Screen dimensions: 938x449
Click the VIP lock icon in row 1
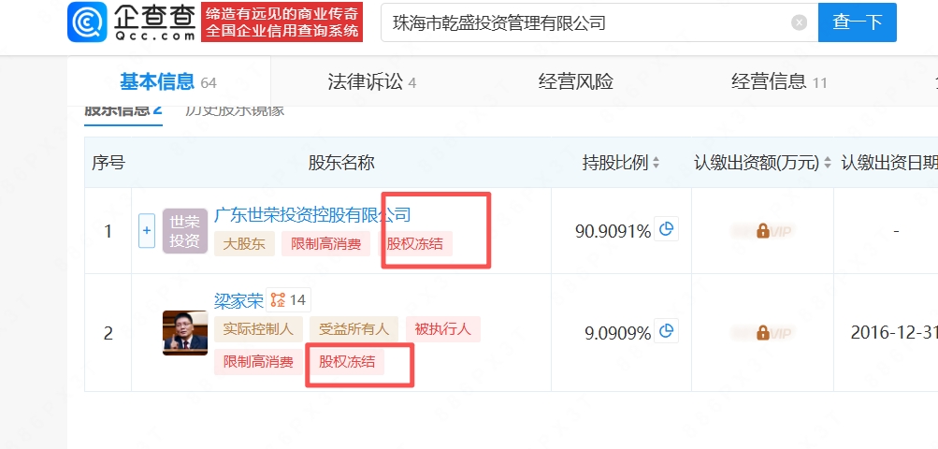pyautogui.click(x=763, y=230)
